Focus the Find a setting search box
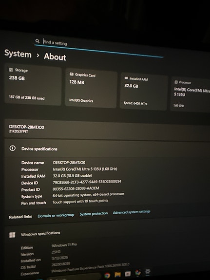The width and height of the screenshot is (210, 280). click(x=99, y=48)
